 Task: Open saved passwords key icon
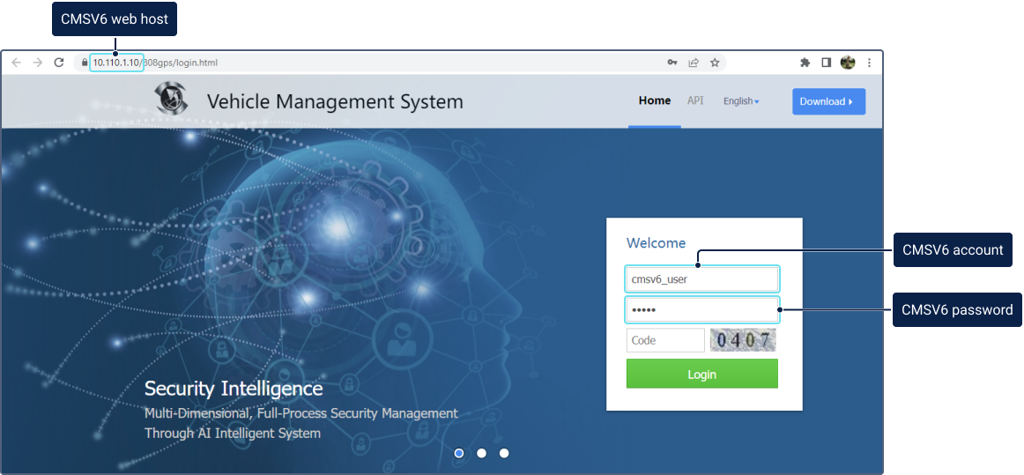[672, 63]
